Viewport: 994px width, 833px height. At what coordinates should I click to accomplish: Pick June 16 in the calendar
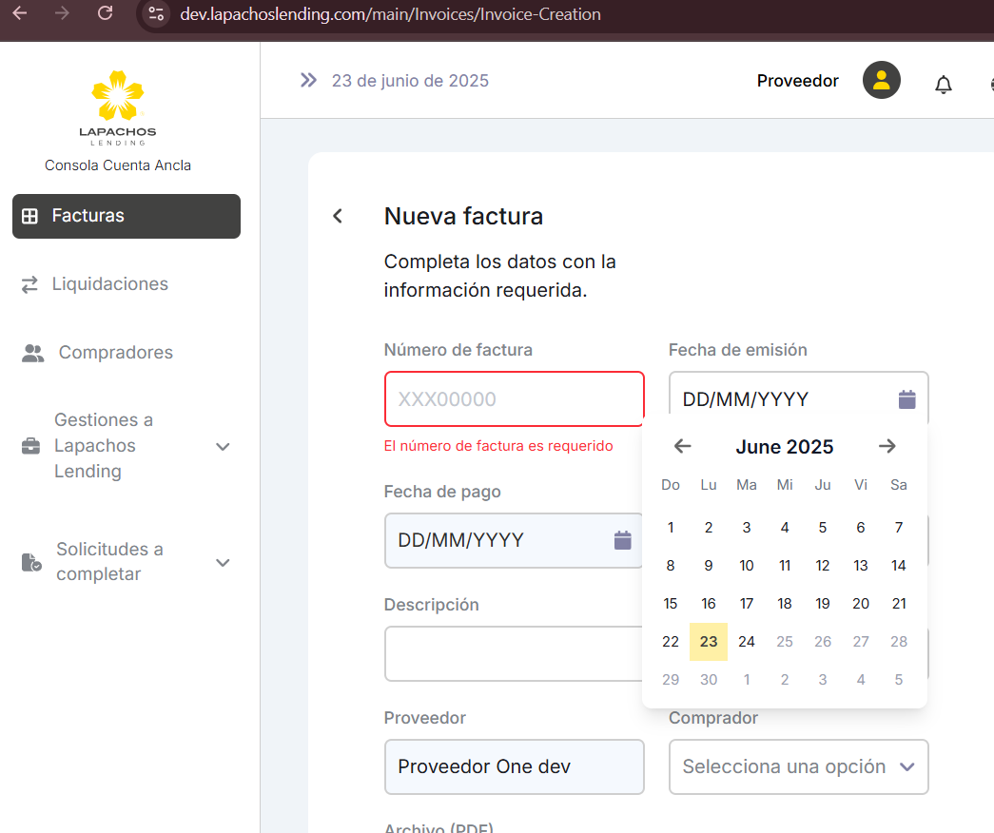coord(708,604)
